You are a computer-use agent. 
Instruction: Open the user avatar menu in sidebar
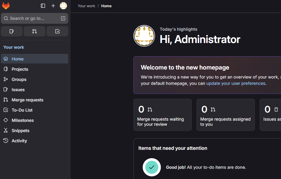pyautogui.click(x=63, y=6)
